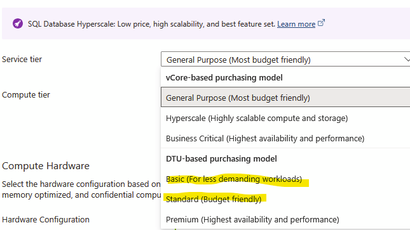The width and height of the screenshot is (410, 230).
Task: Click the Hardware Configuration label
Action: coord(46,220)
